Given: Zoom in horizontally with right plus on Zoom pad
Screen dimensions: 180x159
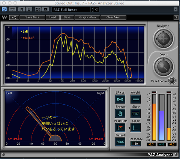Looking at the screenshot, I should tap(171, 67).
